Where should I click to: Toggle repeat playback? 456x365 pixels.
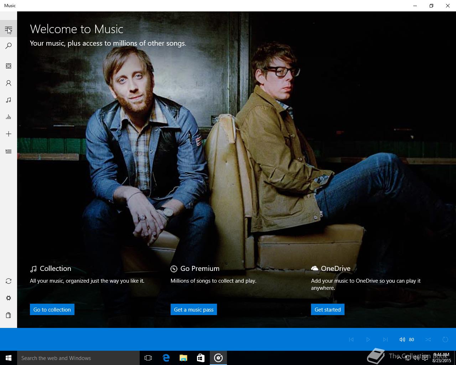tap(445, 339)
